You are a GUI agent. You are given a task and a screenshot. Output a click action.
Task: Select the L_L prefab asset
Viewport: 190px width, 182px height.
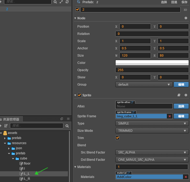(24, 174)
